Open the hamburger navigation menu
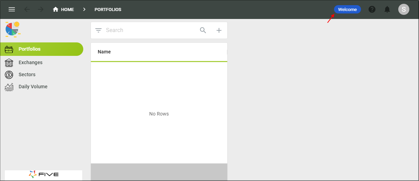The image size is (419, 181). [x=12, y=9]
